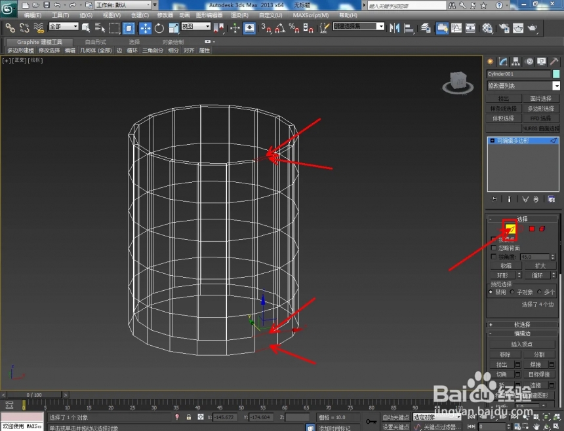Open the MAXScript(M) menu
The height and width of the screenshot is (431, 564).
tap(311, 15)
